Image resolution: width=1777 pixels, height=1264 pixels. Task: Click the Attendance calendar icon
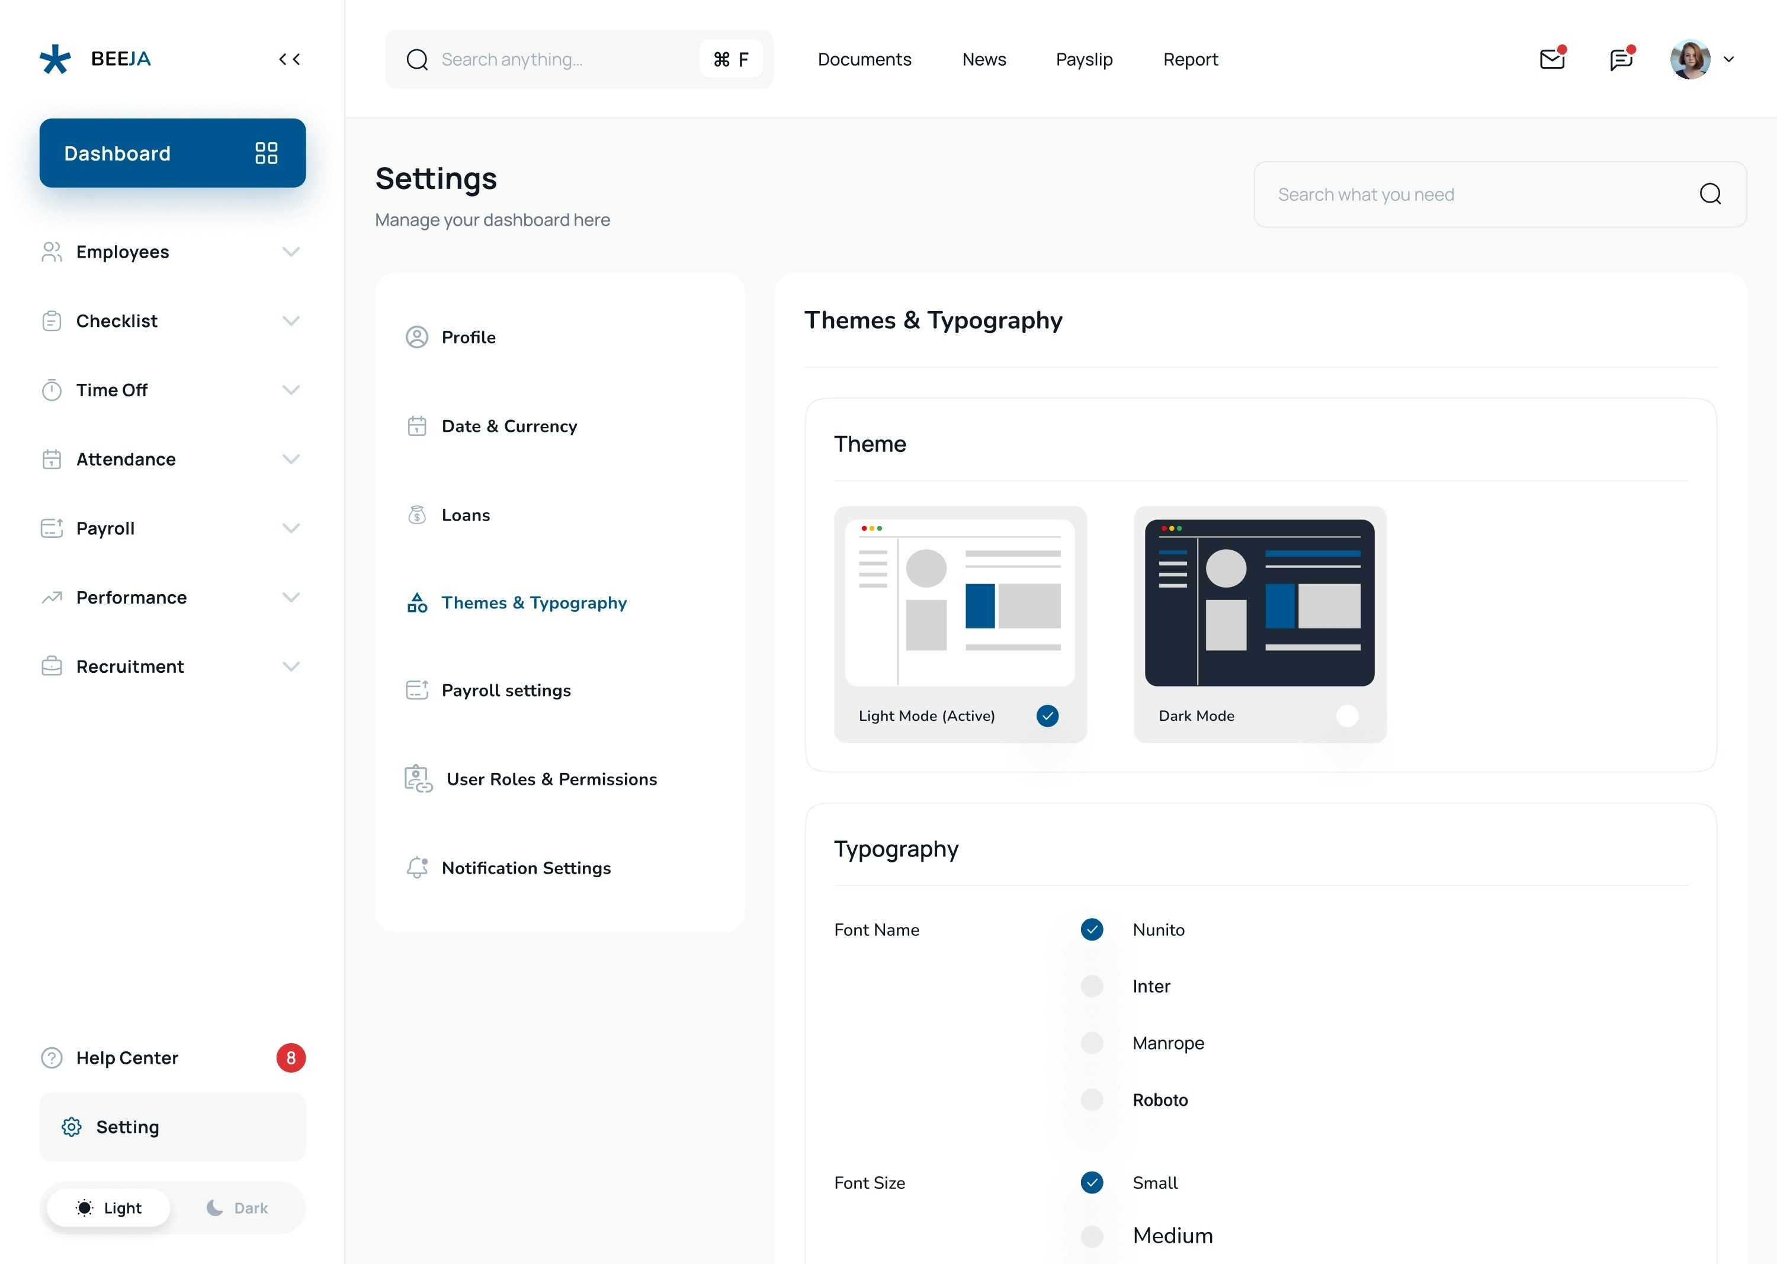(x=52, y=459)
